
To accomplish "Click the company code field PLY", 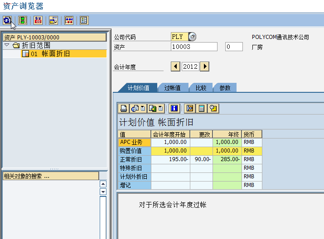I will click(x=179, y=37).
